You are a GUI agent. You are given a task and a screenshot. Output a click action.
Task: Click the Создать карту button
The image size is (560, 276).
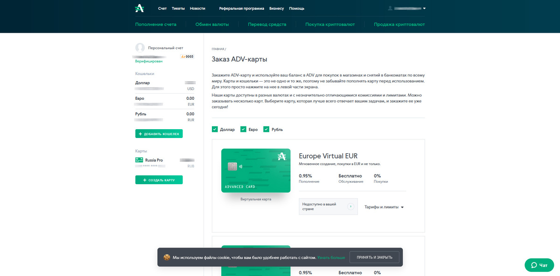[159, 179]
